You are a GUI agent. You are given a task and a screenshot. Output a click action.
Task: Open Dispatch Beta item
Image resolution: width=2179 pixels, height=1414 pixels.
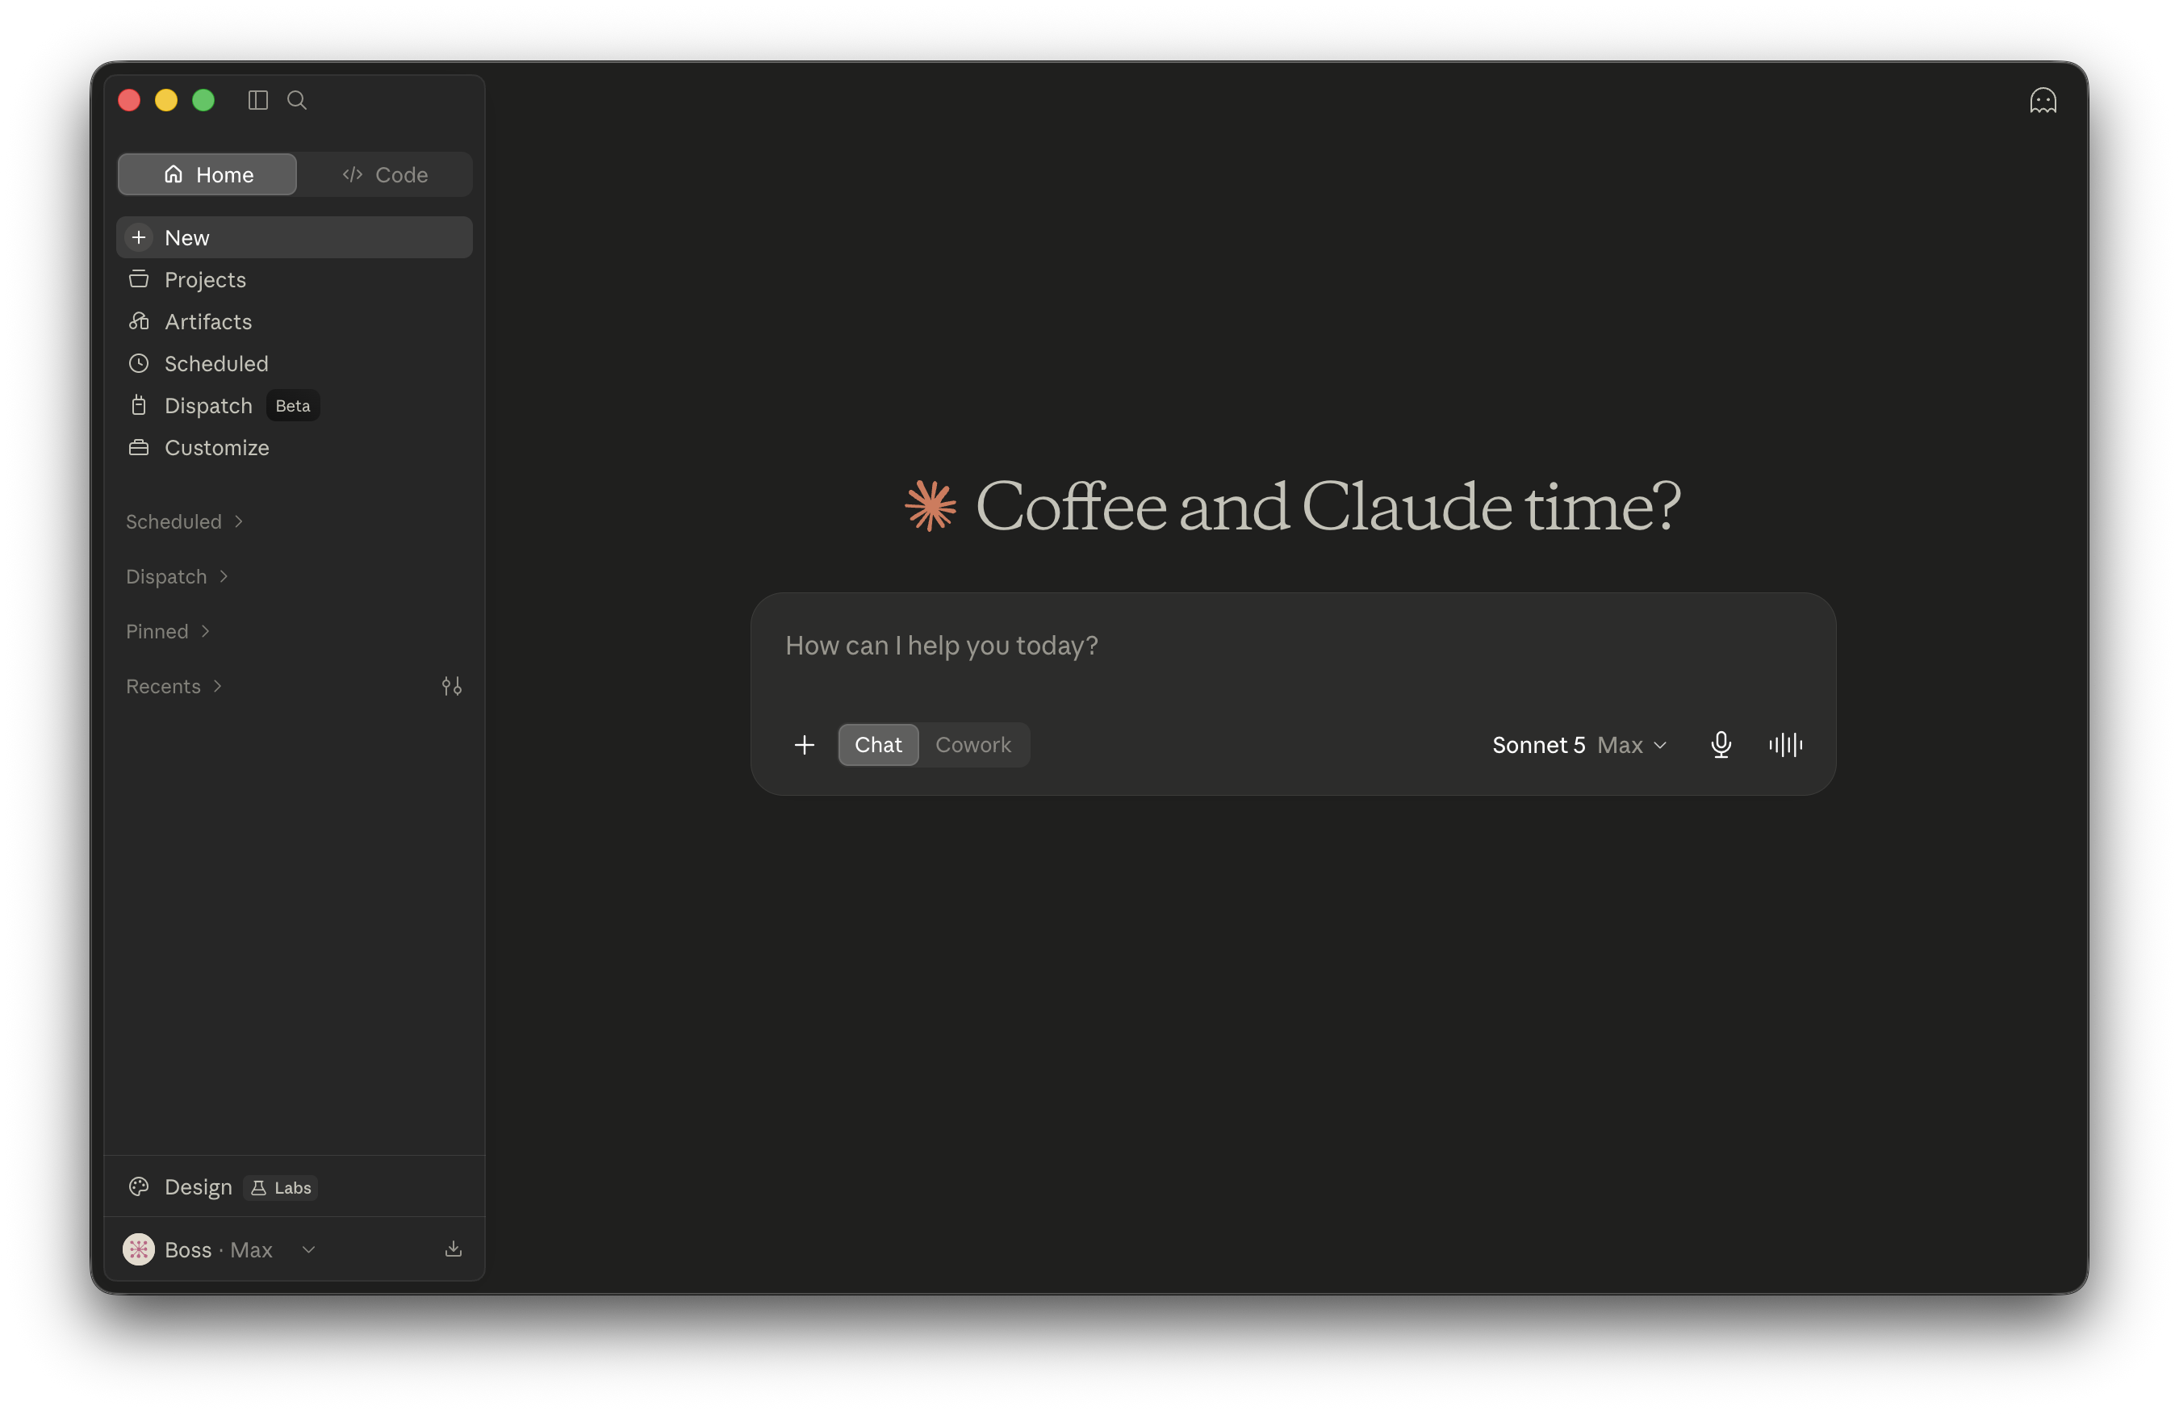tap(294, 406)
